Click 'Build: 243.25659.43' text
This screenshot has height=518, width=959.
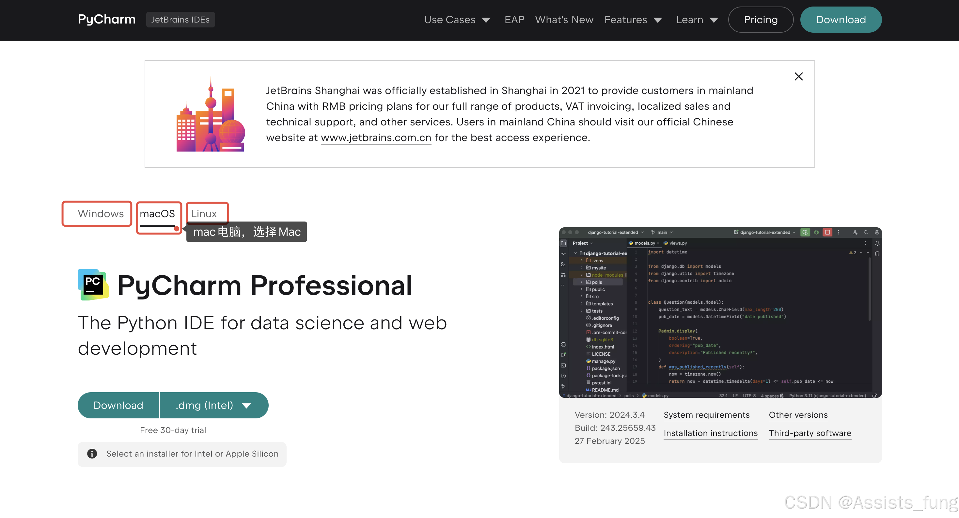[x=615, y=428]
